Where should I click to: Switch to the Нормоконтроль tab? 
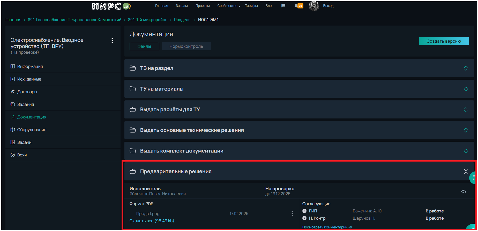[186, 46]
